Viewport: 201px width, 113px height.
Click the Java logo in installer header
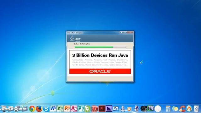pos(75,39)
